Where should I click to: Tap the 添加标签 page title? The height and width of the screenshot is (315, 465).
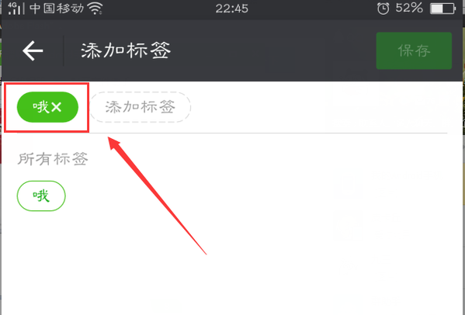point(126,50)
